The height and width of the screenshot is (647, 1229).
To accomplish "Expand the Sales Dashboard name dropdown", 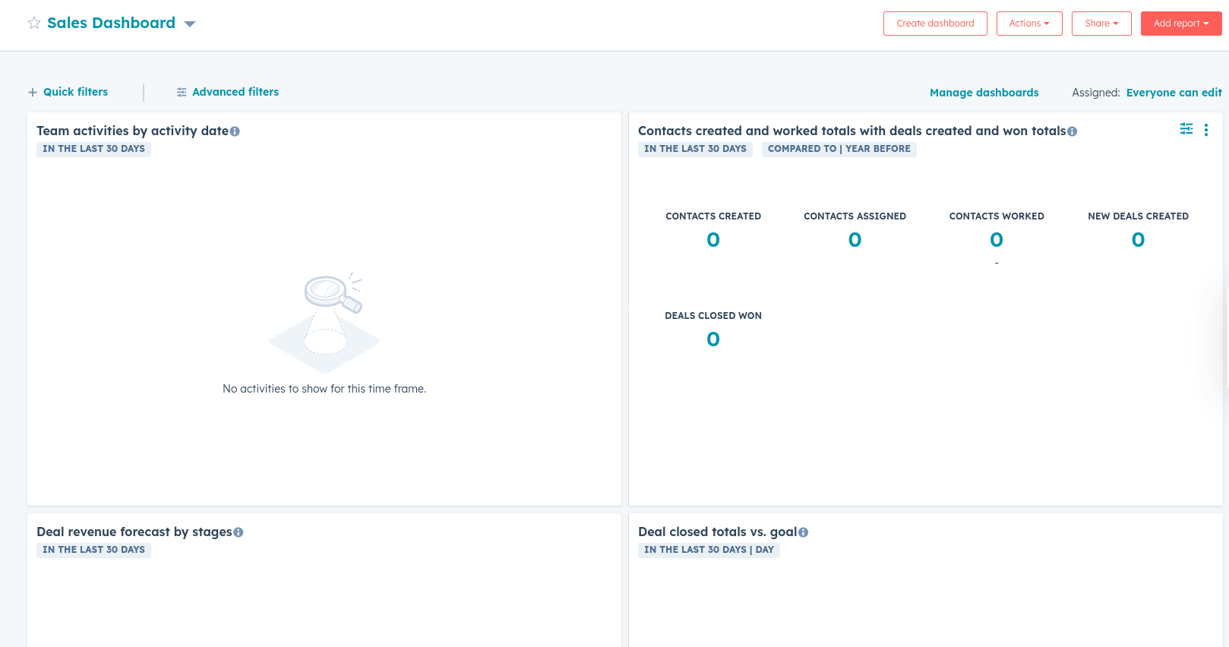I will click(x=190, y=24).
